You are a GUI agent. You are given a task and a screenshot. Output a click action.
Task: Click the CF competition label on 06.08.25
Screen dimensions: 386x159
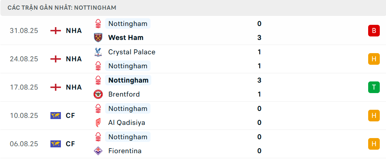[70, 144]
